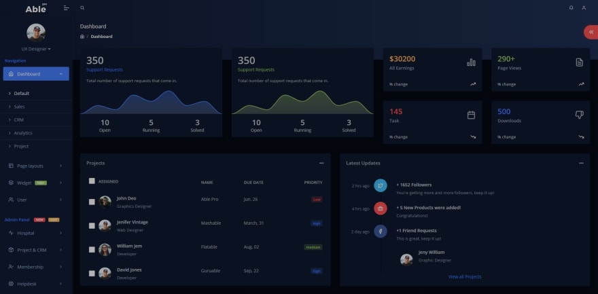598x294 pixels.
Task: Click the View all Projects link
Action: [465, 277]
